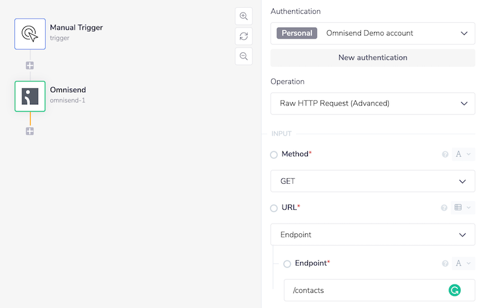Click the reset zoom refresh icon

coord(243,36)
